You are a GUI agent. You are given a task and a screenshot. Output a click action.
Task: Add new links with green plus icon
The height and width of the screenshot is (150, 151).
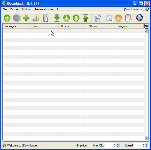pos(26,18)
